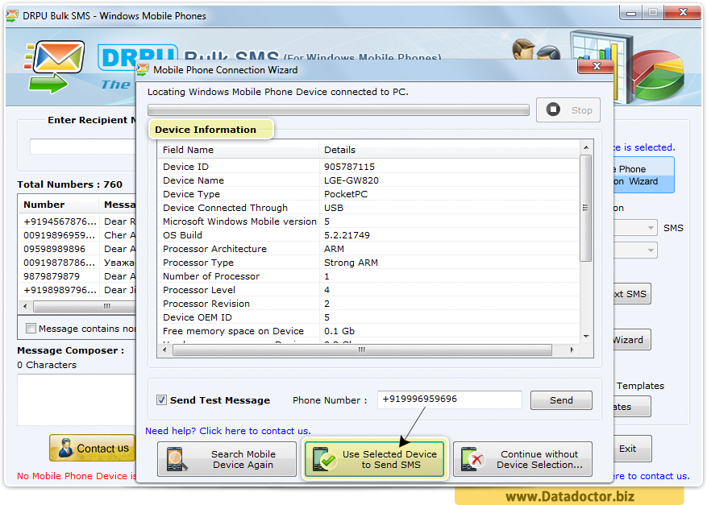This screenshot has height=505, width=707.
Task: Select the Processor Type row
Action: [x=368, y=263]
